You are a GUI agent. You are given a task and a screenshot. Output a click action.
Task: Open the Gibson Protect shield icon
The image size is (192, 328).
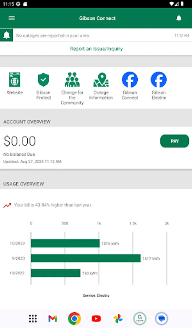[43, 79]
